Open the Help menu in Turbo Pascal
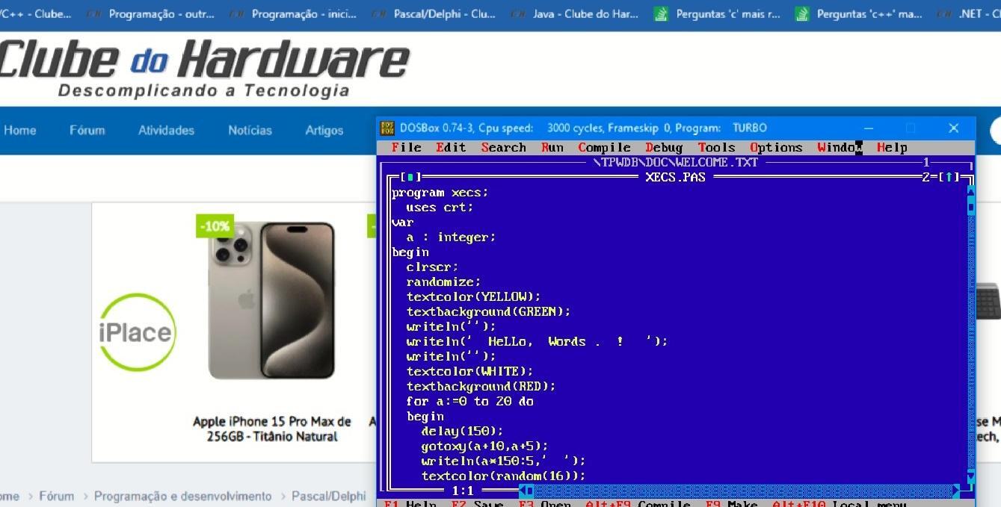1001x507 pixels. pyautogui.click(x=892, y=147)
